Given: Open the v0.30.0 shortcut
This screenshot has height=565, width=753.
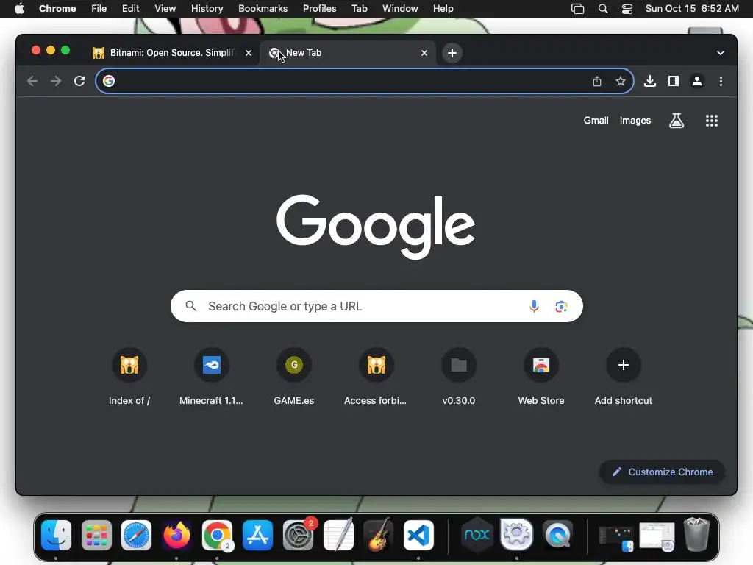Looking at the screenshot, I should 459,377.
